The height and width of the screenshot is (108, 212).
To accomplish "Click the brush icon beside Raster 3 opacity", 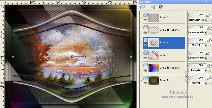I will click(x=209, y=53).
